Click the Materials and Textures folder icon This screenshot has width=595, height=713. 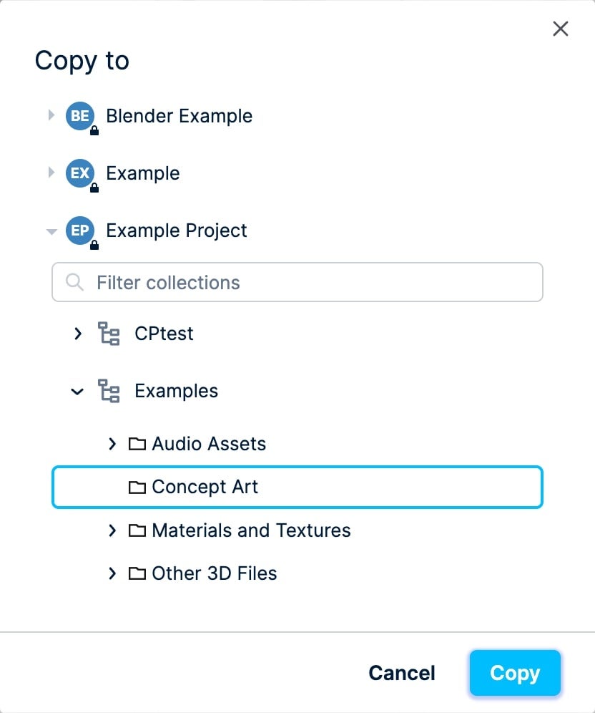click(x=137, y=530)
